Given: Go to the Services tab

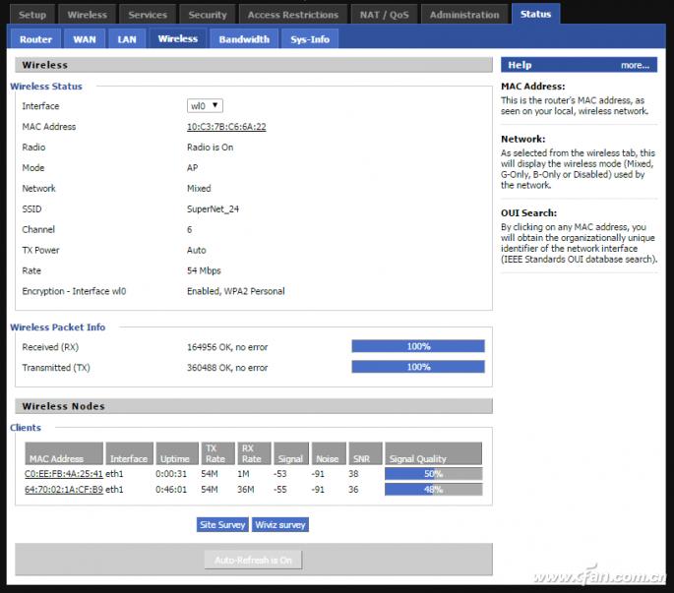Looking at the screenshot, I should coord(148,15).
